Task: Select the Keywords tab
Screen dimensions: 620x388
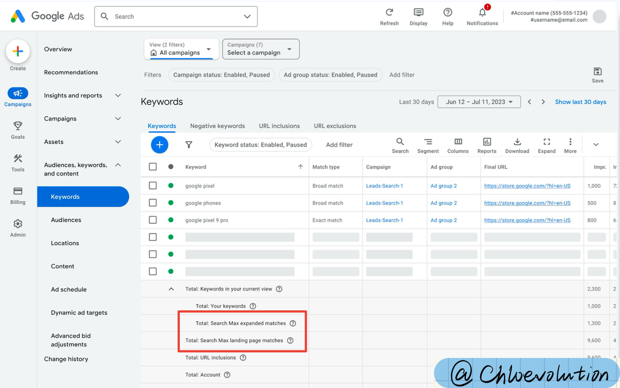Action: point(162,126)
